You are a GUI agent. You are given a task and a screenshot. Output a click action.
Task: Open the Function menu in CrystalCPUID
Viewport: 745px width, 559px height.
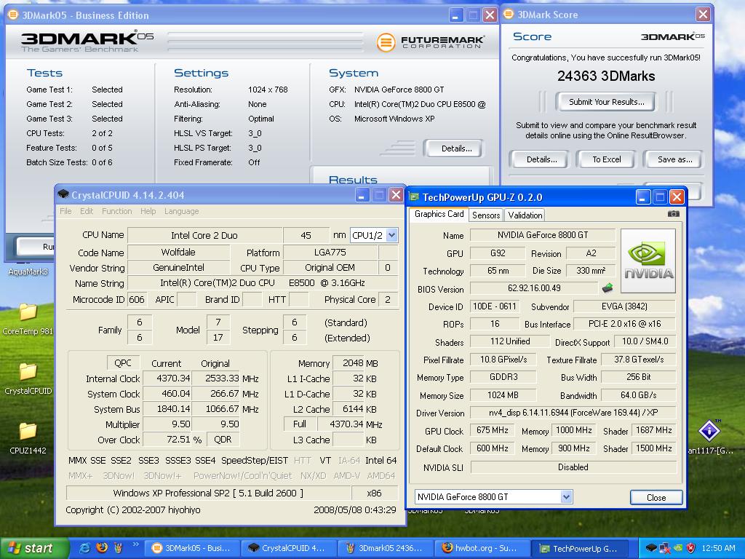[x=117, y=211]
